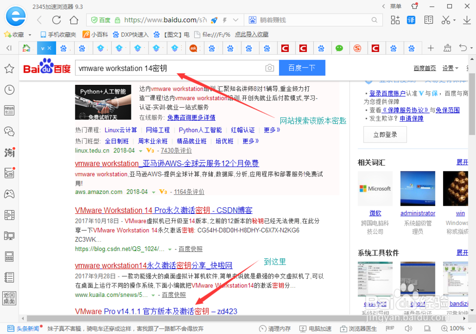Toggle the volume icon in status bar
The height and width of the screenshot is (334, 476).
408,328
